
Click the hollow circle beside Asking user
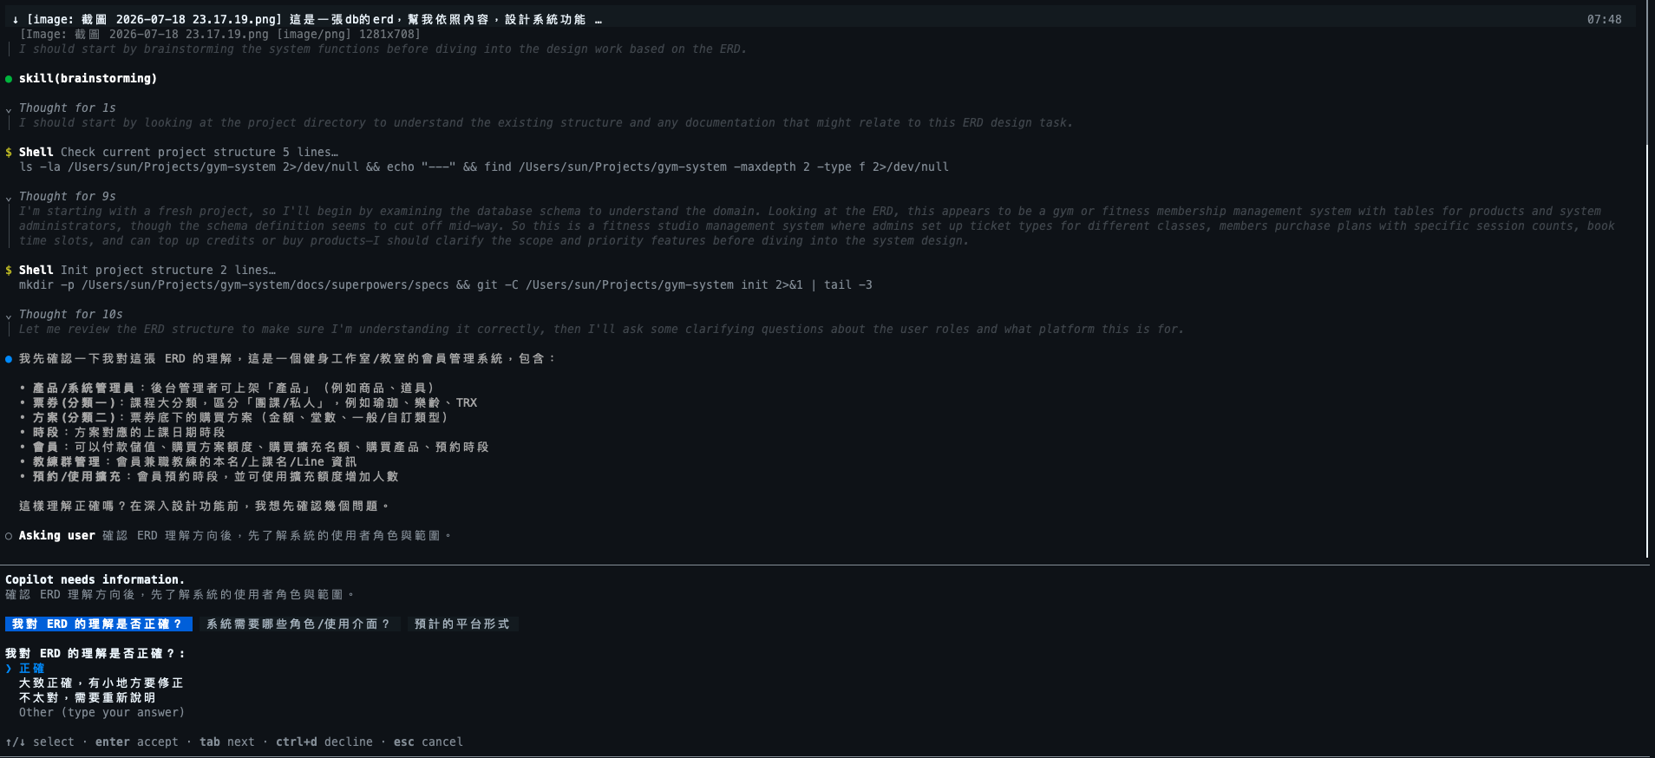[9, 536]
